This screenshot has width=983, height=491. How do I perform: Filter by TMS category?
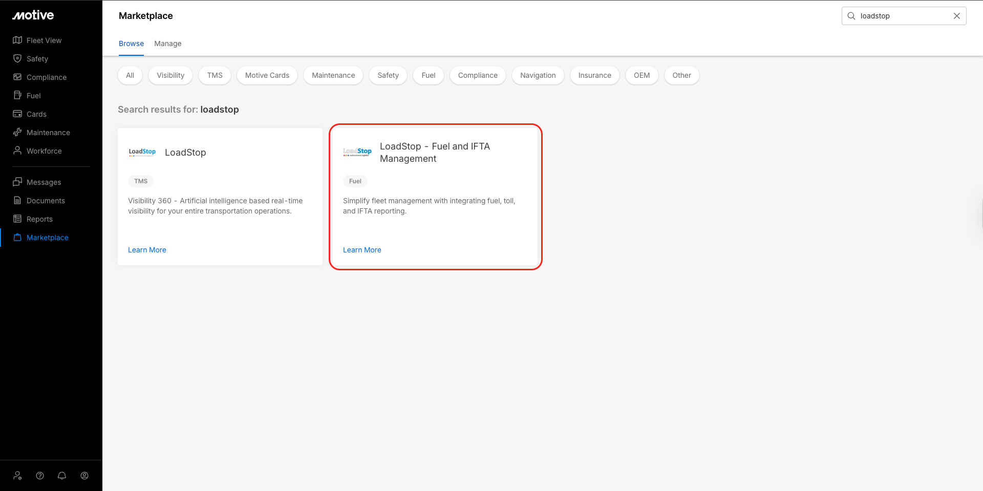point(215,75)
